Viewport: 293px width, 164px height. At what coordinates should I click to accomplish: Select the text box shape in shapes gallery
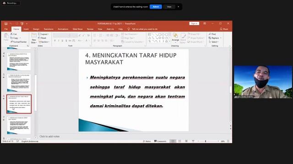(x=150, y=35)
